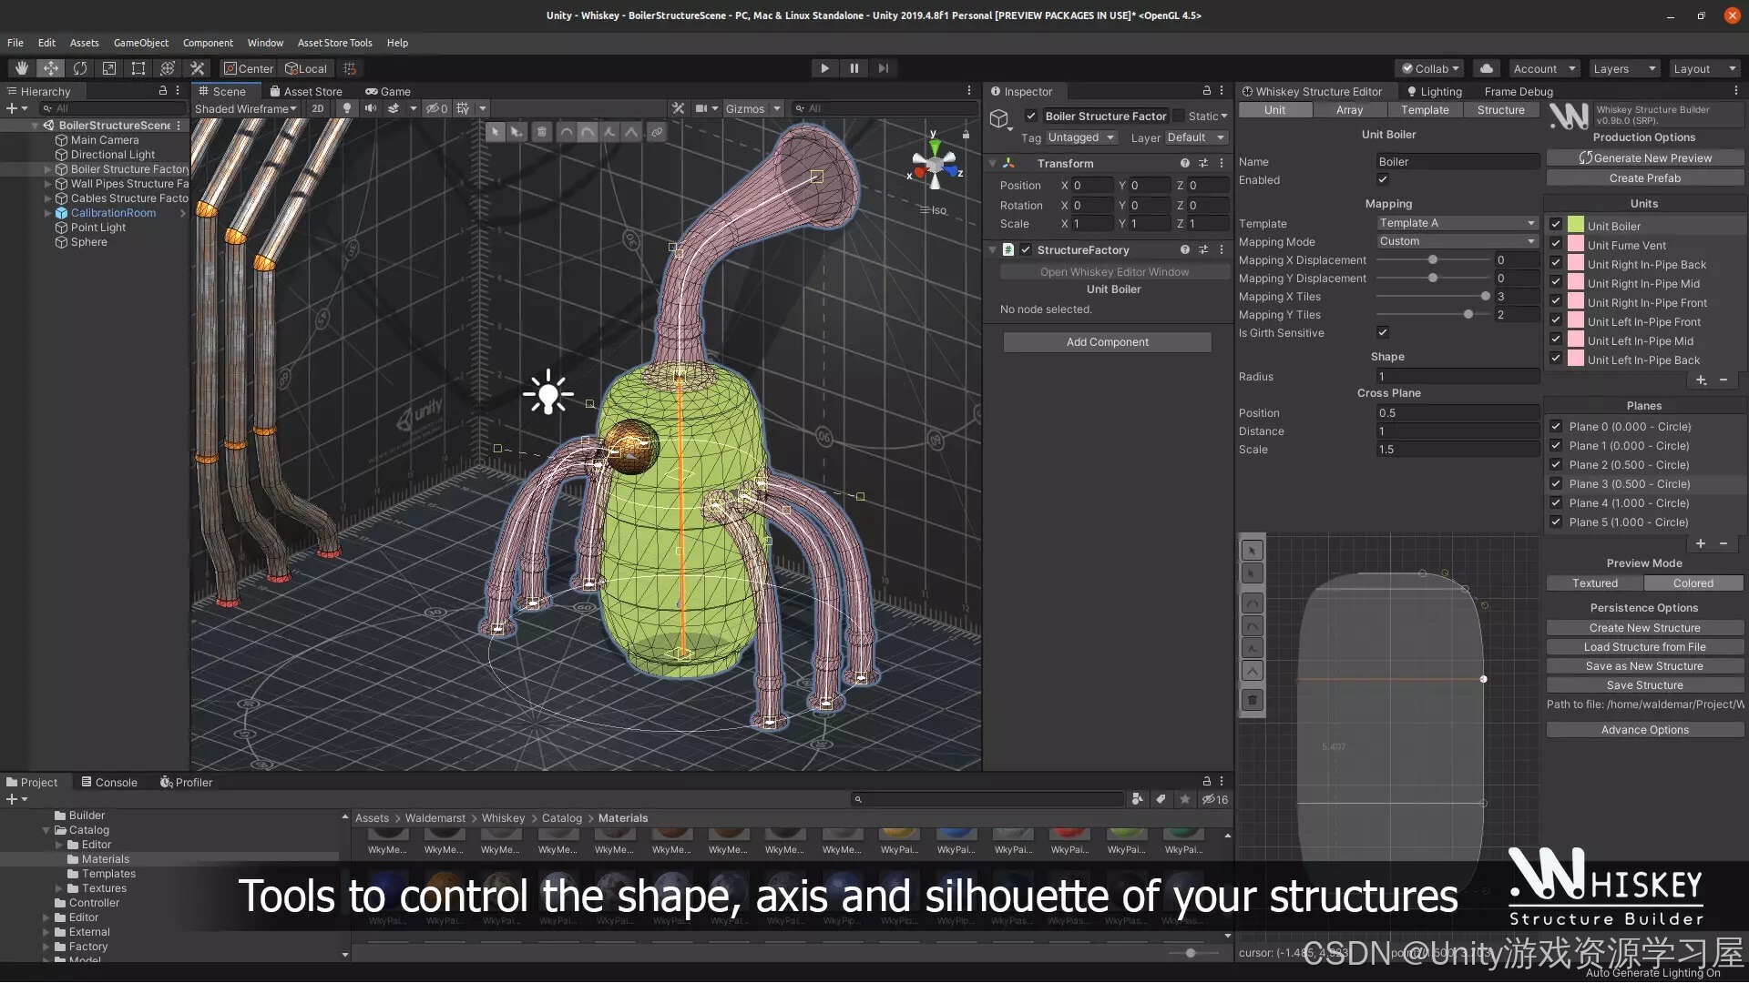Screen dimensions: 1749x983
Task: Open Shaded Wireframe draw mode dropdown
Action: click(246, 108)
